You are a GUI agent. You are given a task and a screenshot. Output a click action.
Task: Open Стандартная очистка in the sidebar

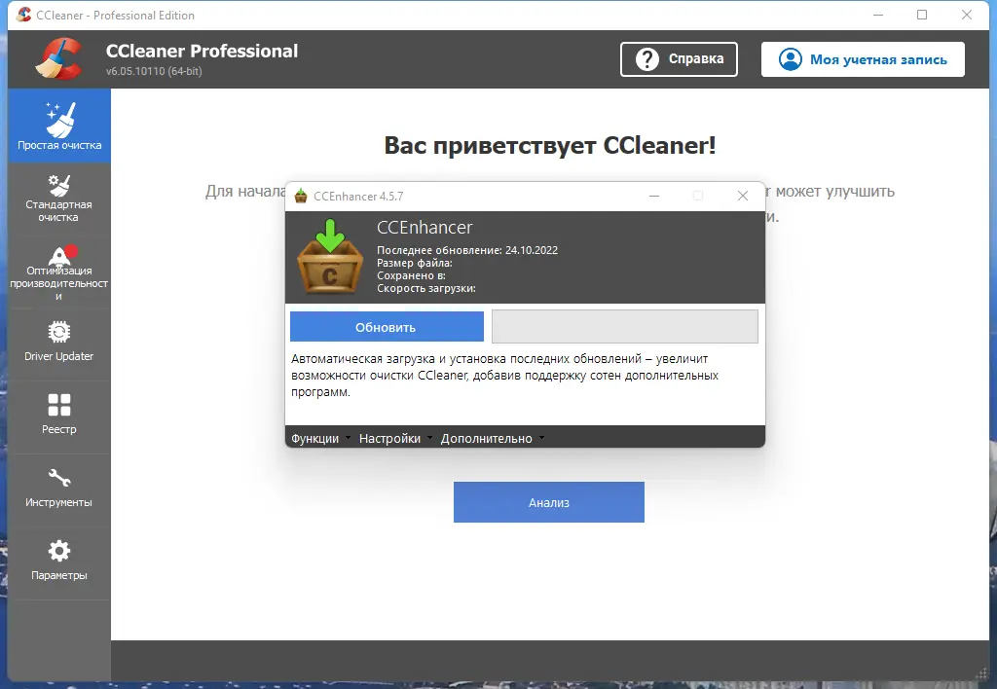[x=59, y=199]
